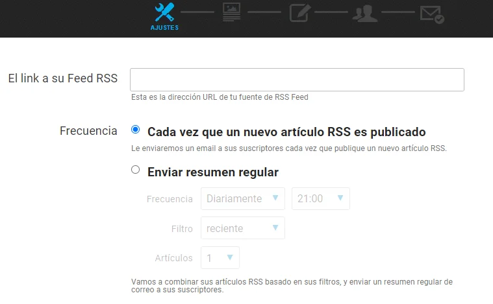Click the 'Cada vez que un nuevo artículo RSS es publicado' label
This screenshot has height=304, width=493.
(x=286, y=132)
